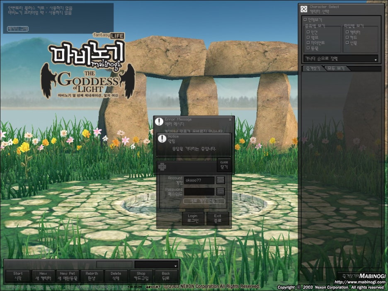Click the Celtic knot icon in dialog
The image size is (388, 291).
coord(162,167)
